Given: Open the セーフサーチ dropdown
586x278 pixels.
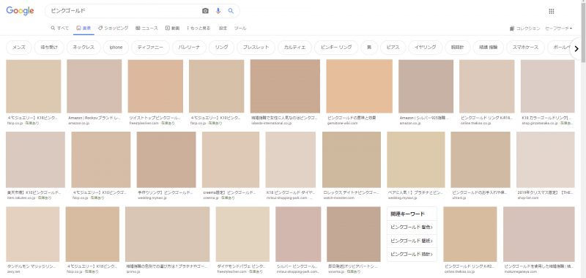Looking at the screenshot, I should pos(559,29).
